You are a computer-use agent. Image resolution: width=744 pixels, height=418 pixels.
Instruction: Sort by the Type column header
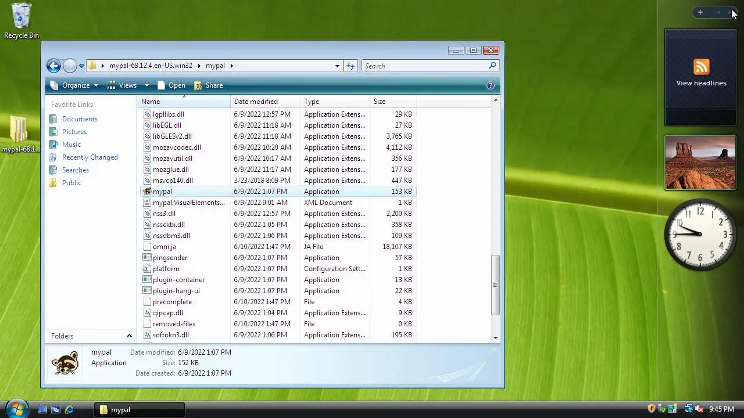tap(335, 102)
